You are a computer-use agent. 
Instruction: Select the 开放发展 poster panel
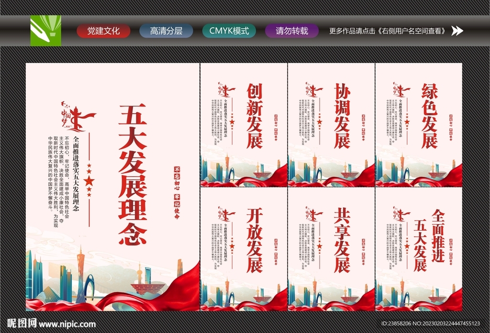[244, 249]
